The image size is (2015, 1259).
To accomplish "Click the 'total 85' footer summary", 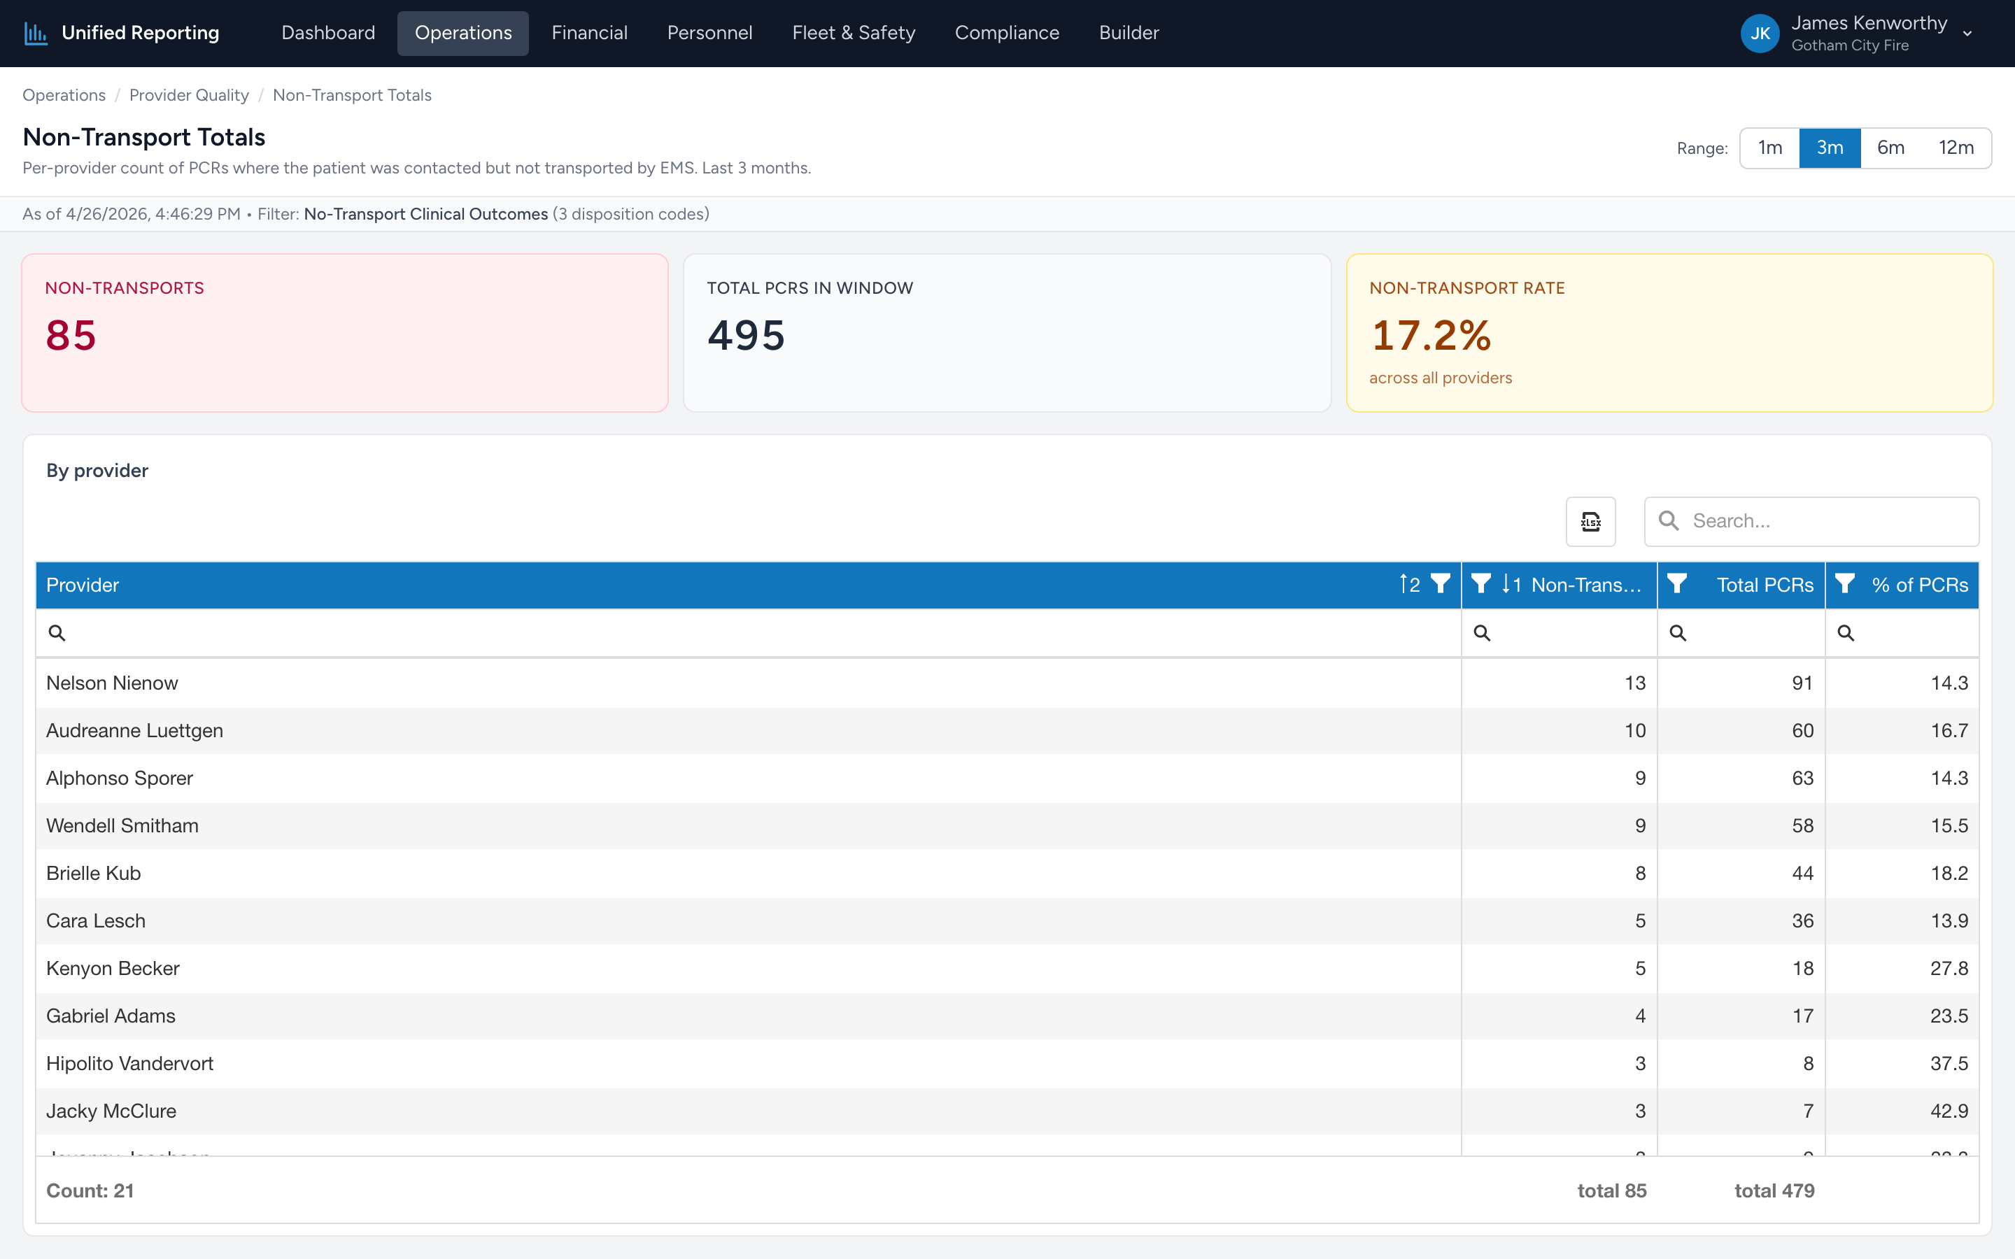I will (x=1611, y=1190).
